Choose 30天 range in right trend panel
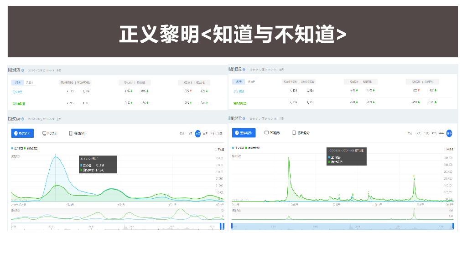Viewport: 467px width, 262px height. (x=426, y=133)
